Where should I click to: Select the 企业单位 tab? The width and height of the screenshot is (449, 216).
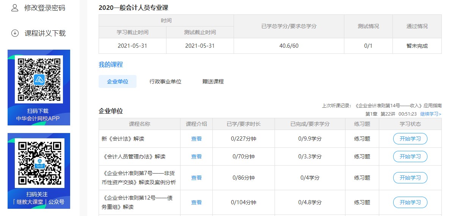pyautogui.click(x=118, y=81)
